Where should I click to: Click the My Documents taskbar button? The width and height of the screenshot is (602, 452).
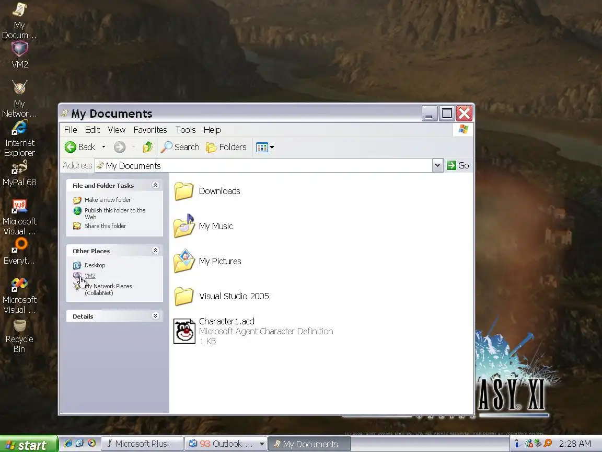point(309,444)
